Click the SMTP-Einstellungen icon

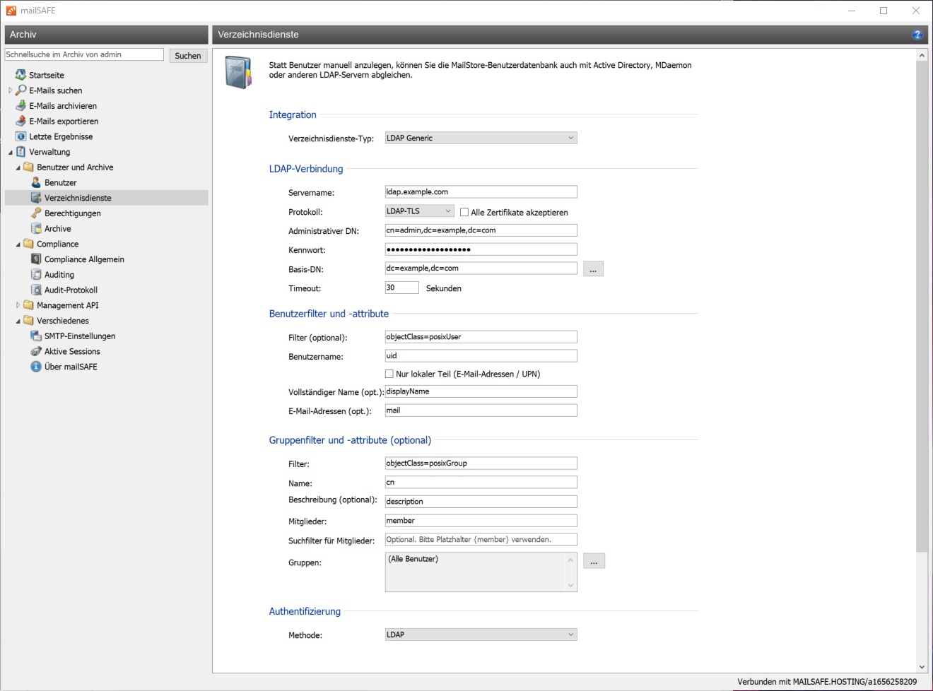(x=36, y=336)
